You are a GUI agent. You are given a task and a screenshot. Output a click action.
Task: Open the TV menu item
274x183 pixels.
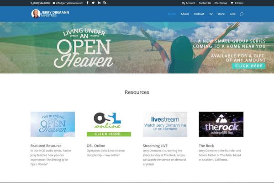211,14
